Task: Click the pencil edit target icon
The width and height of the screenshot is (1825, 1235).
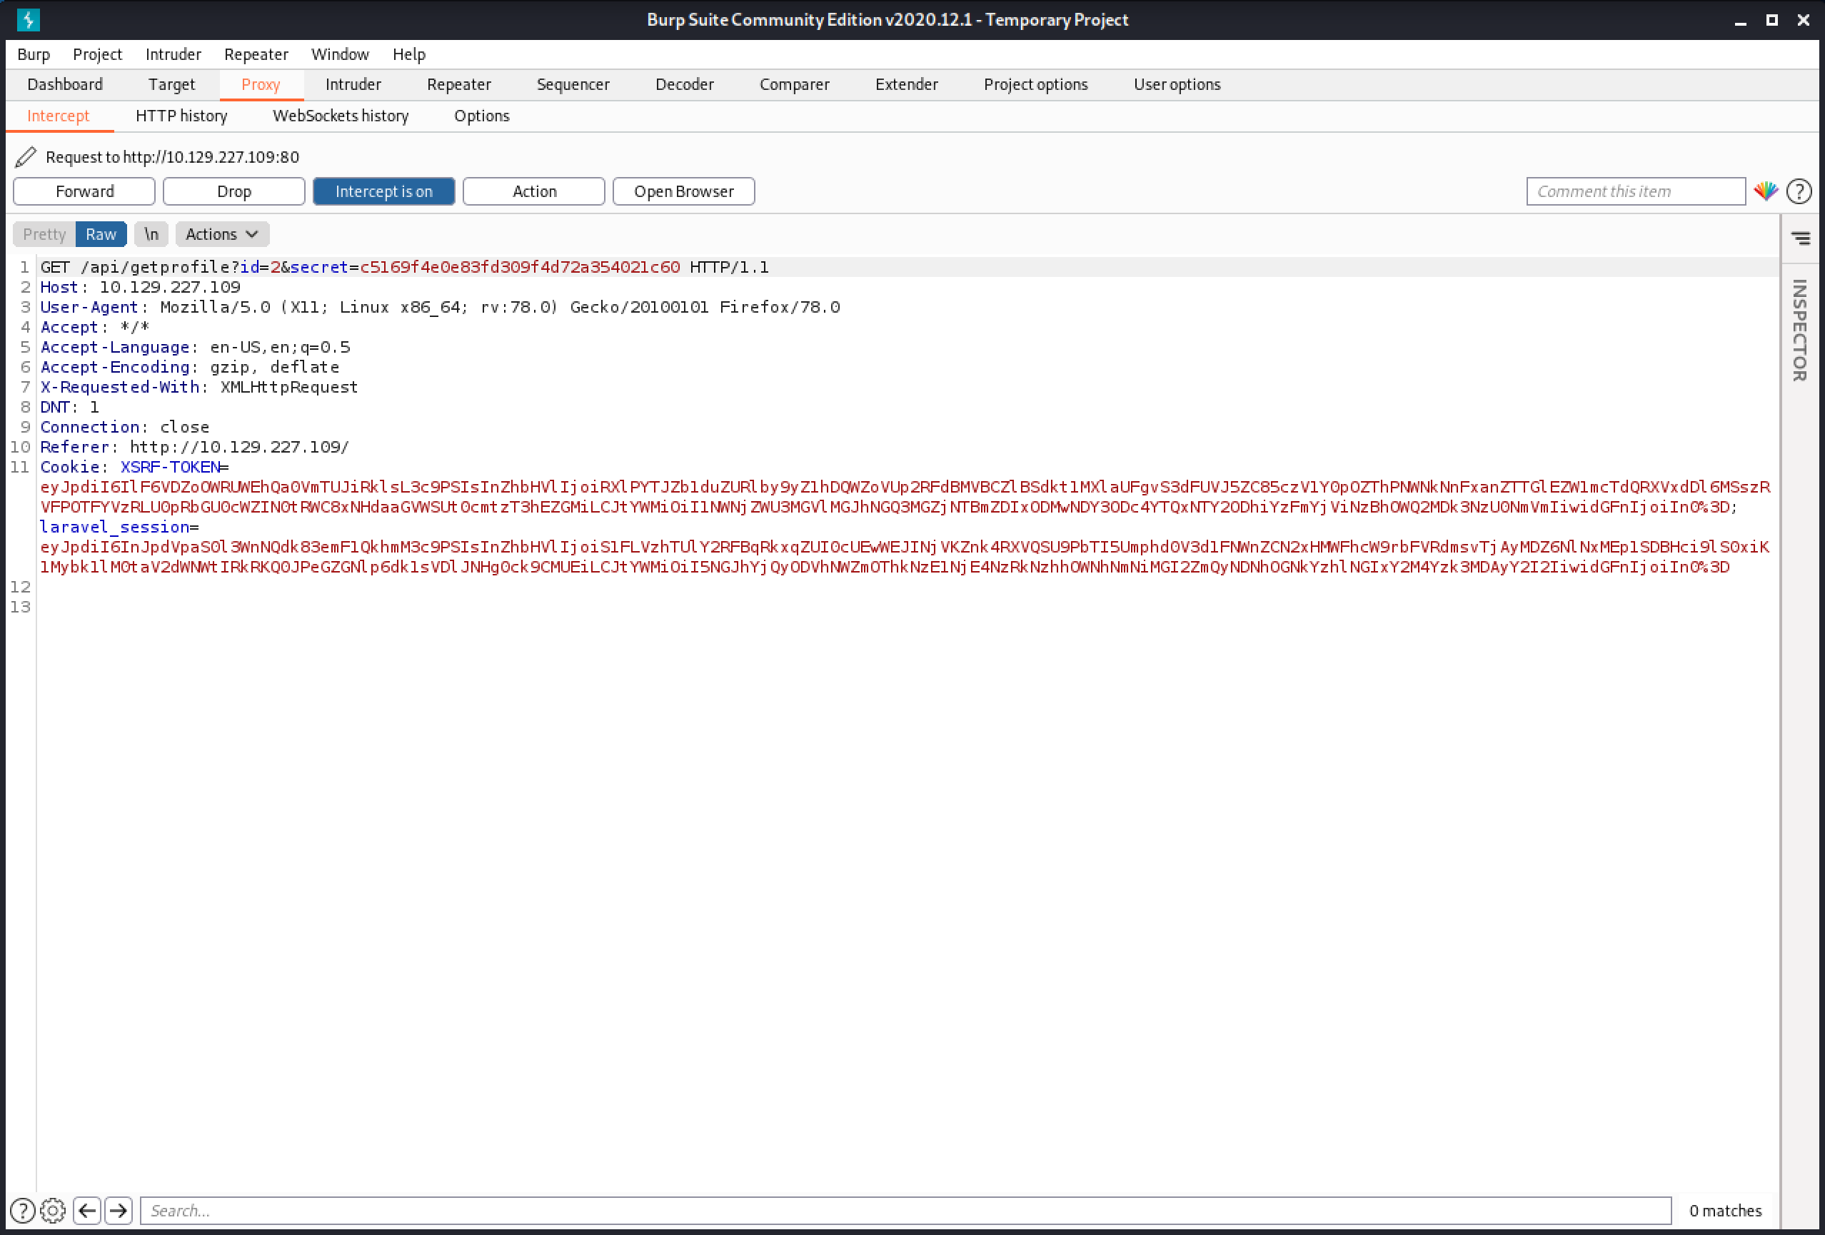Action: (x=25, y=157)
